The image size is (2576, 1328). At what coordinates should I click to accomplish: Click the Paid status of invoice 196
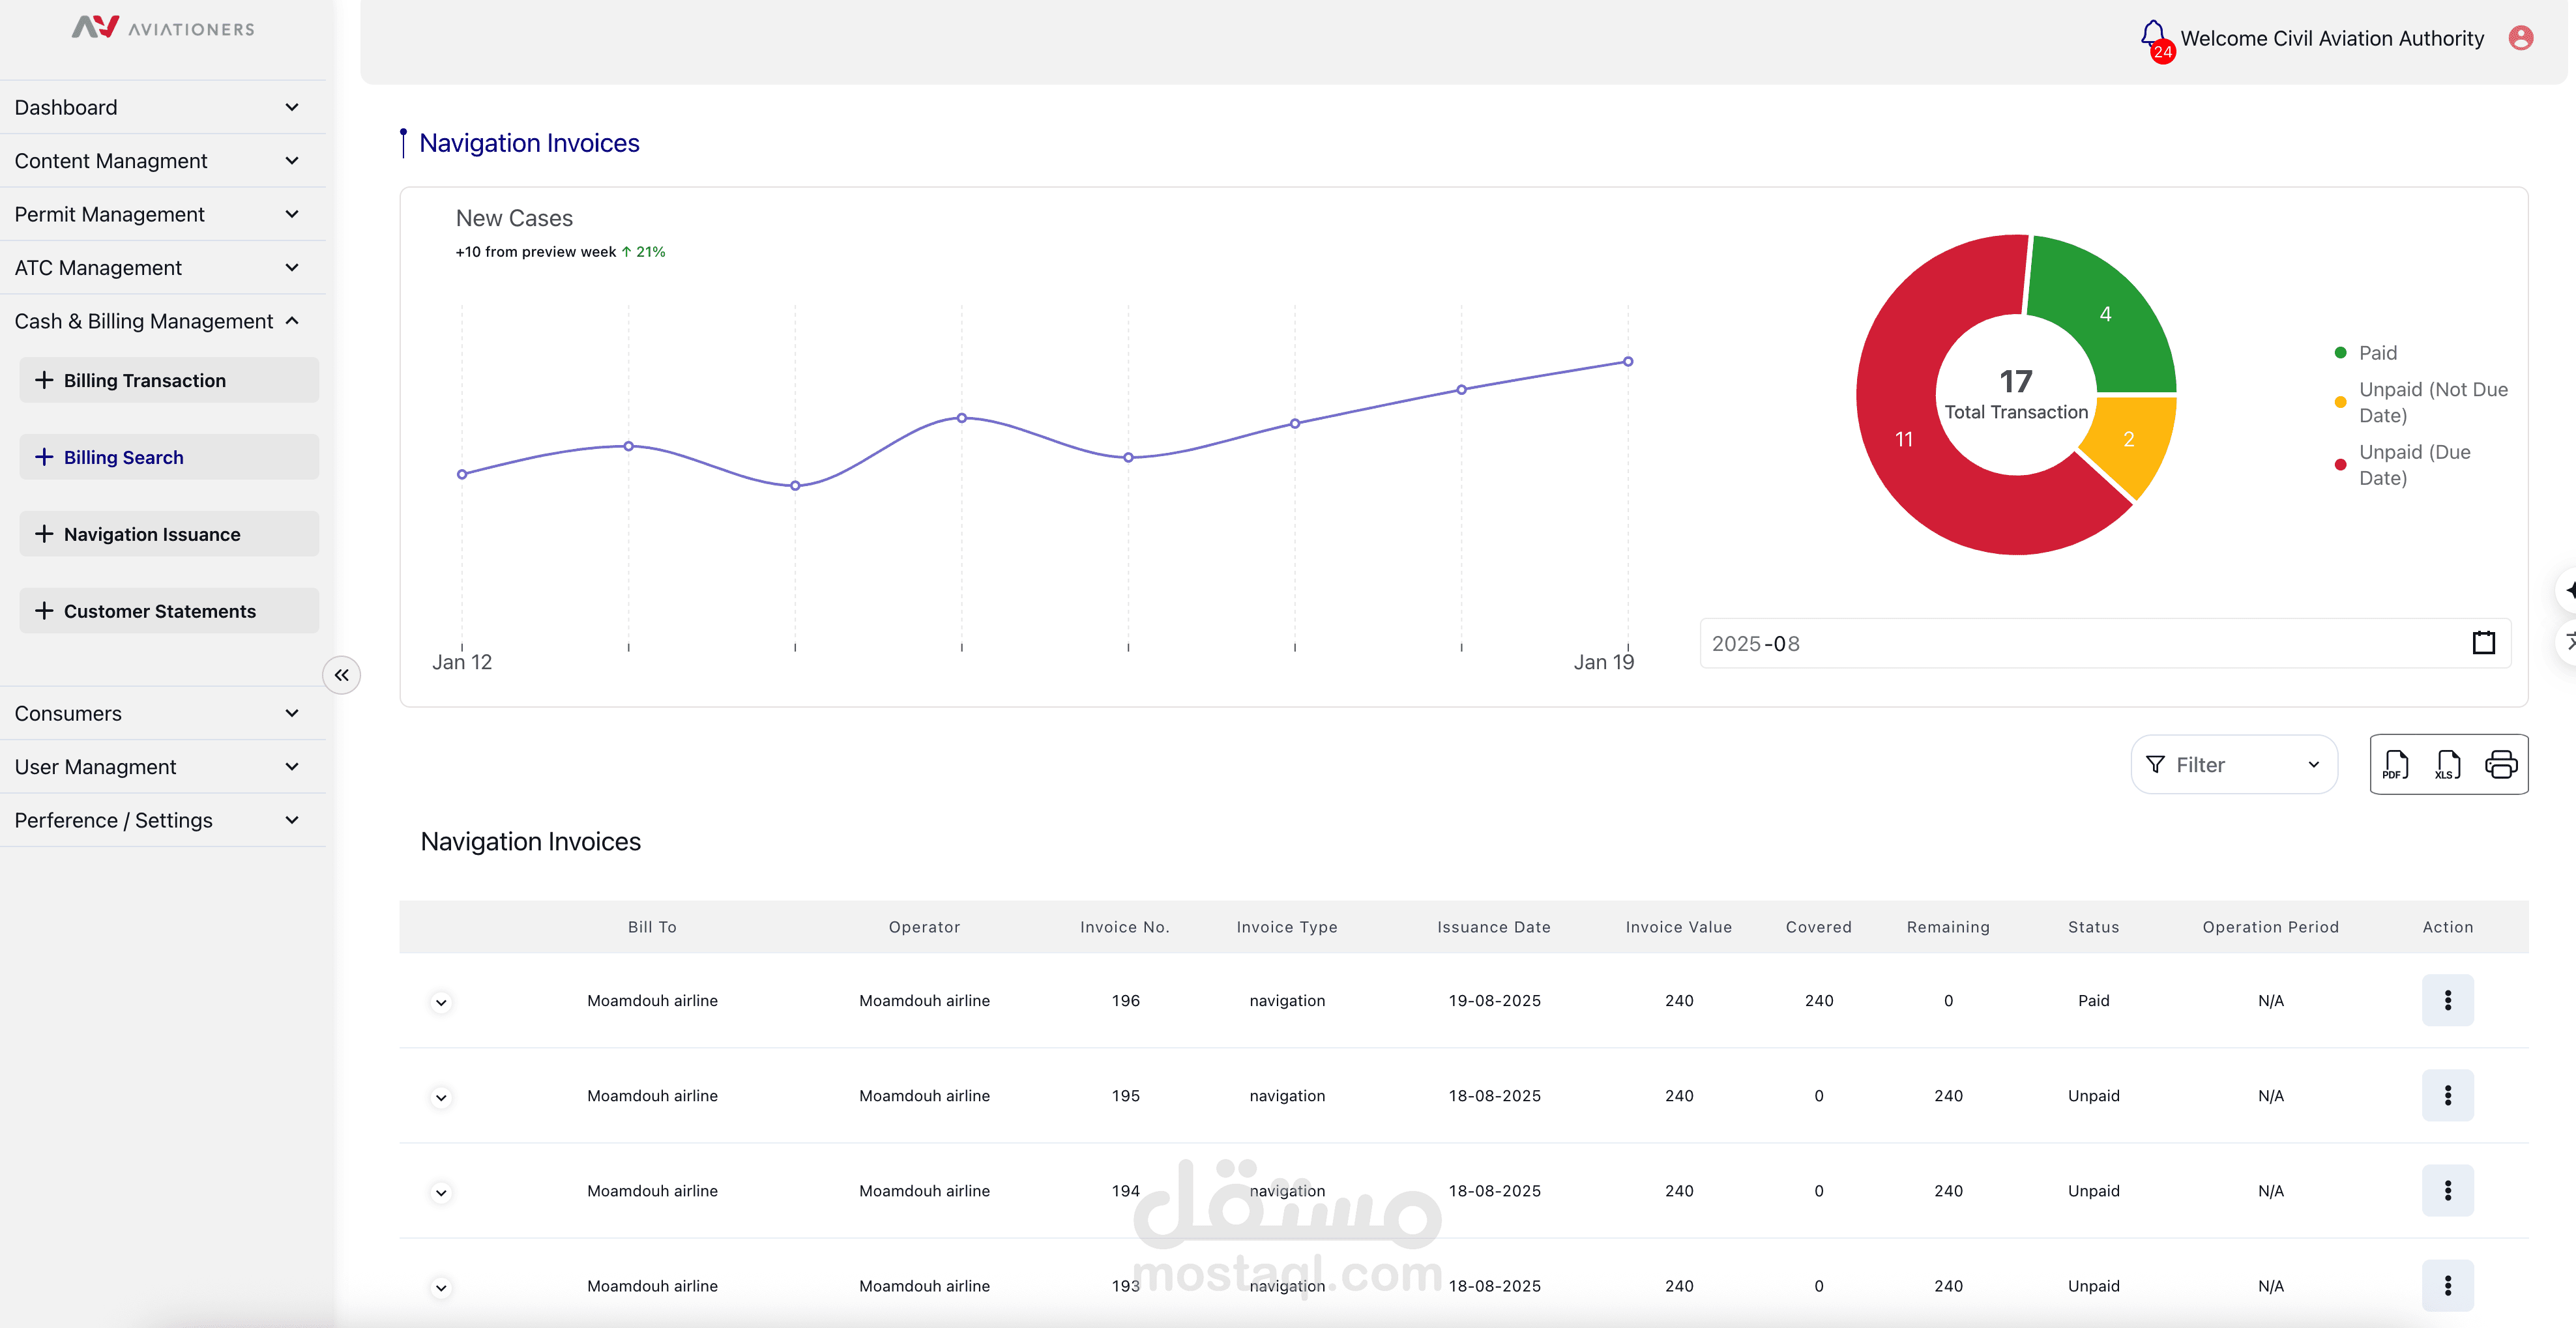click(2093, 1000)
